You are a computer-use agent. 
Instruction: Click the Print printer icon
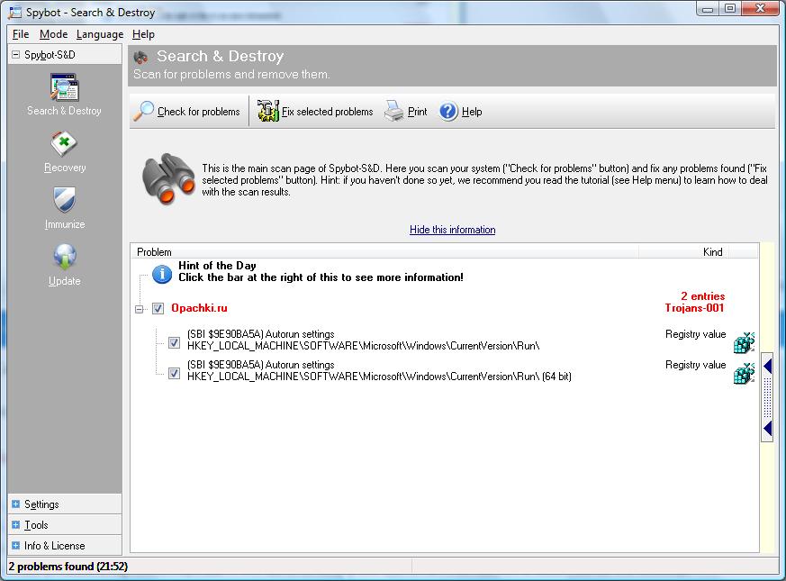click(x=394, y=111)
